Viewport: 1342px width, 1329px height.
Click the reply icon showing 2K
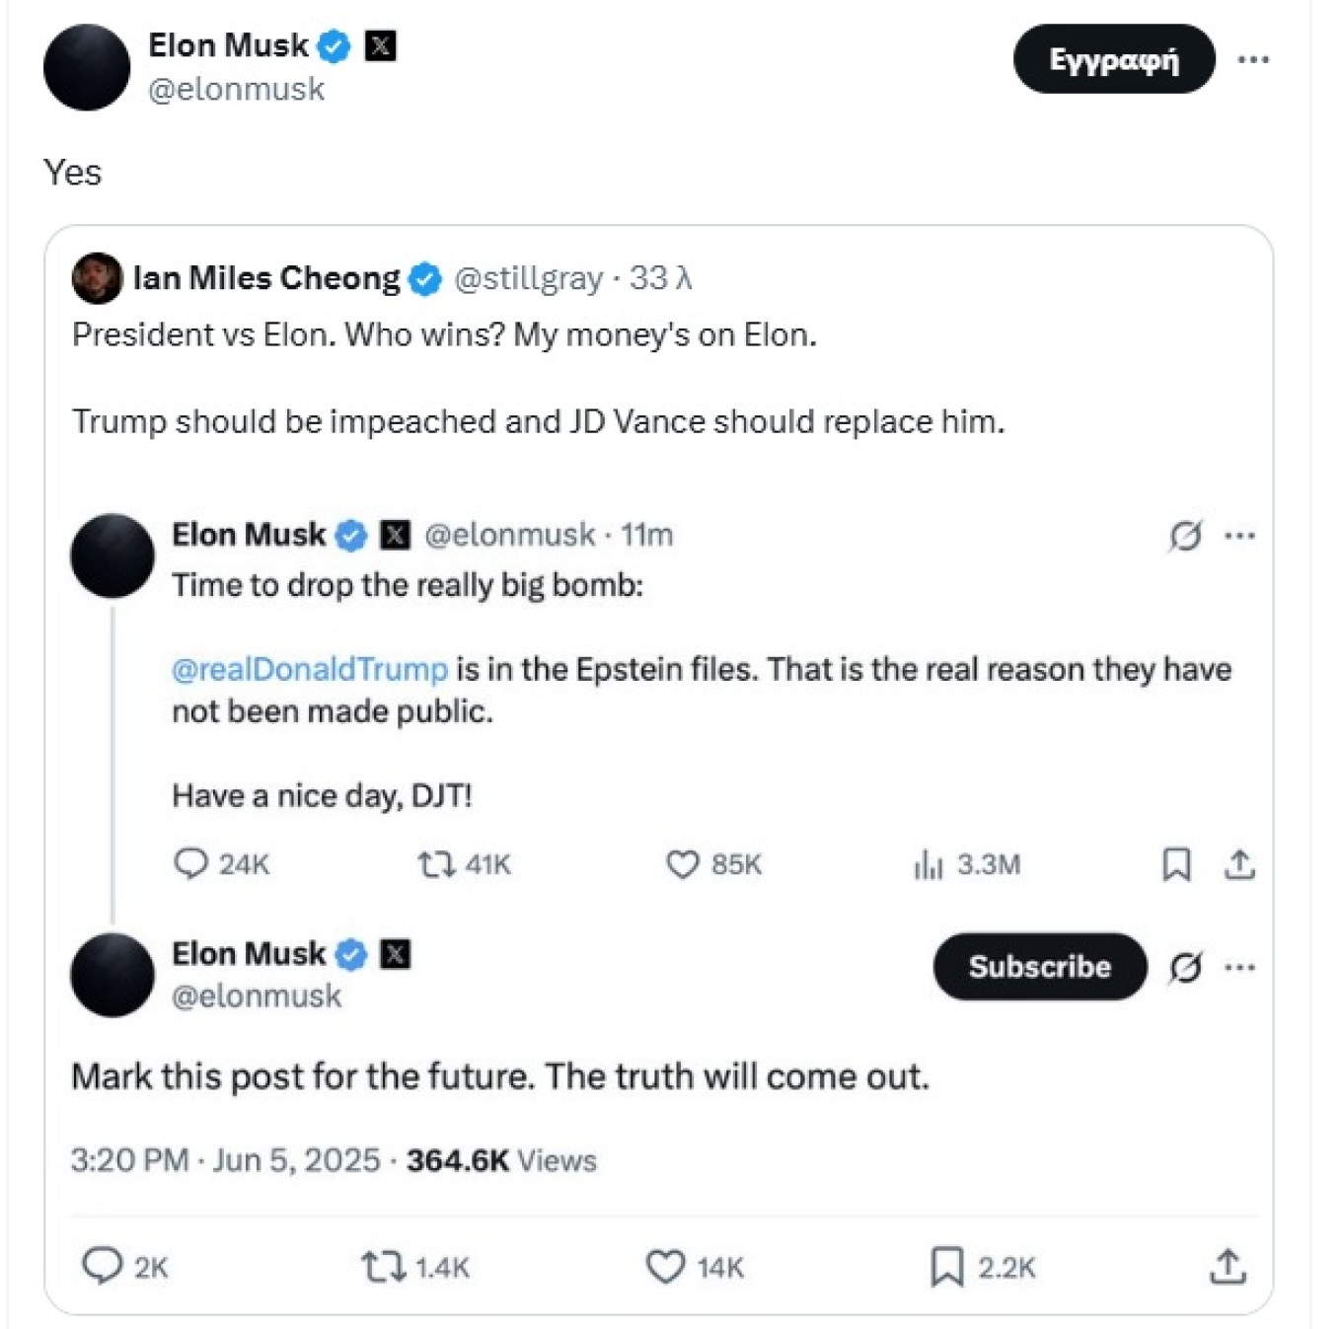[x=102, y=1266]
